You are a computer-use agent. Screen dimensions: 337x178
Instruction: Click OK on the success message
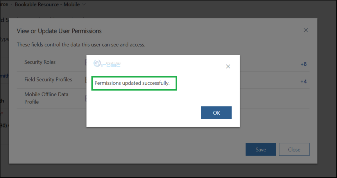pyautogui.click(x=216, y=113)
